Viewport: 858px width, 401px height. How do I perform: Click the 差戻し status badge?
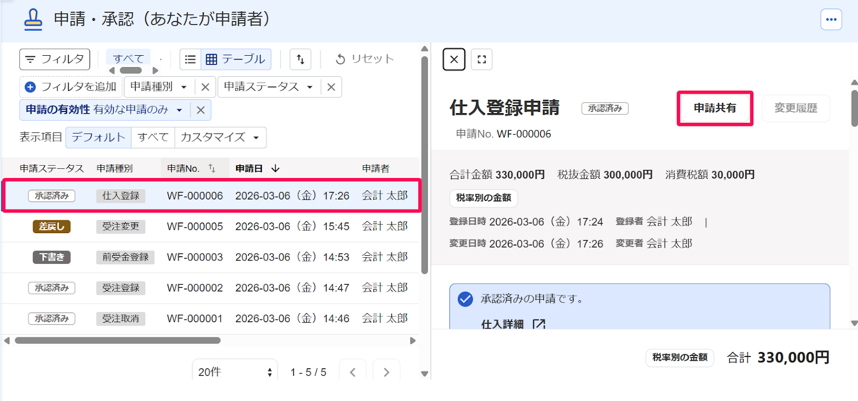(51, 226)
